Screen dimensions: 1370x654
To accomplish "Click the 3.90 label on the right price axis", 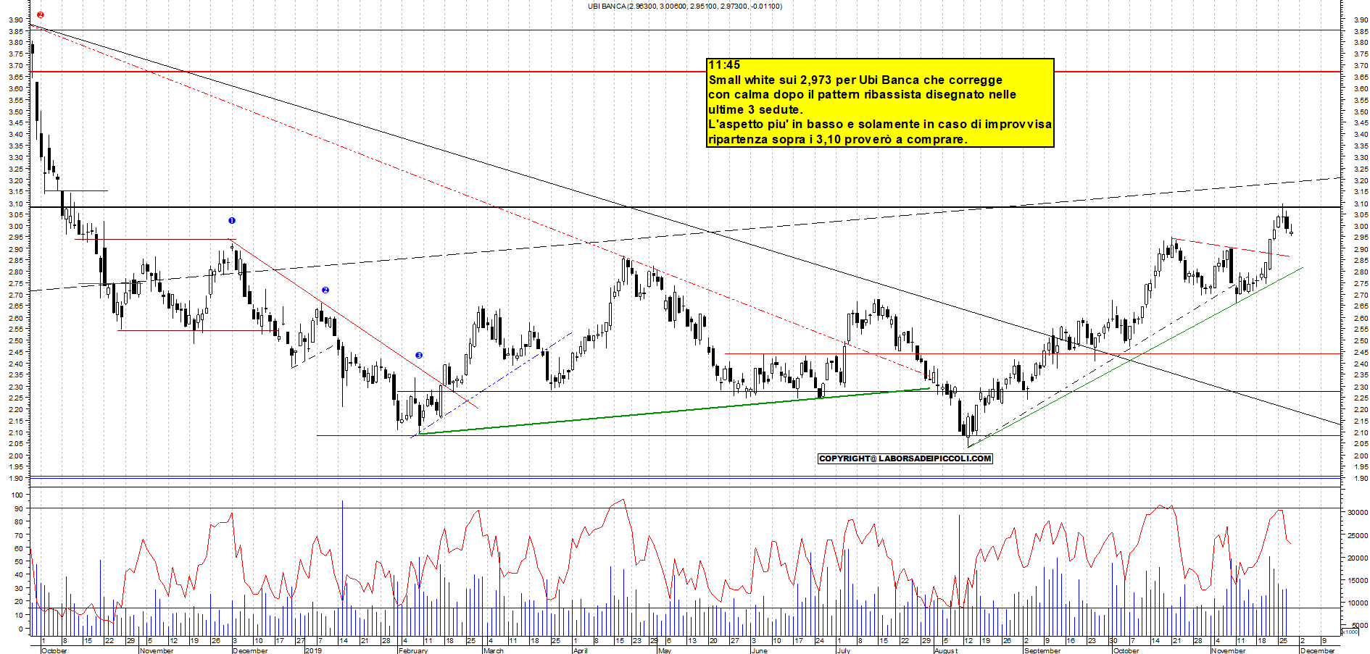I will click(1361, 20).
